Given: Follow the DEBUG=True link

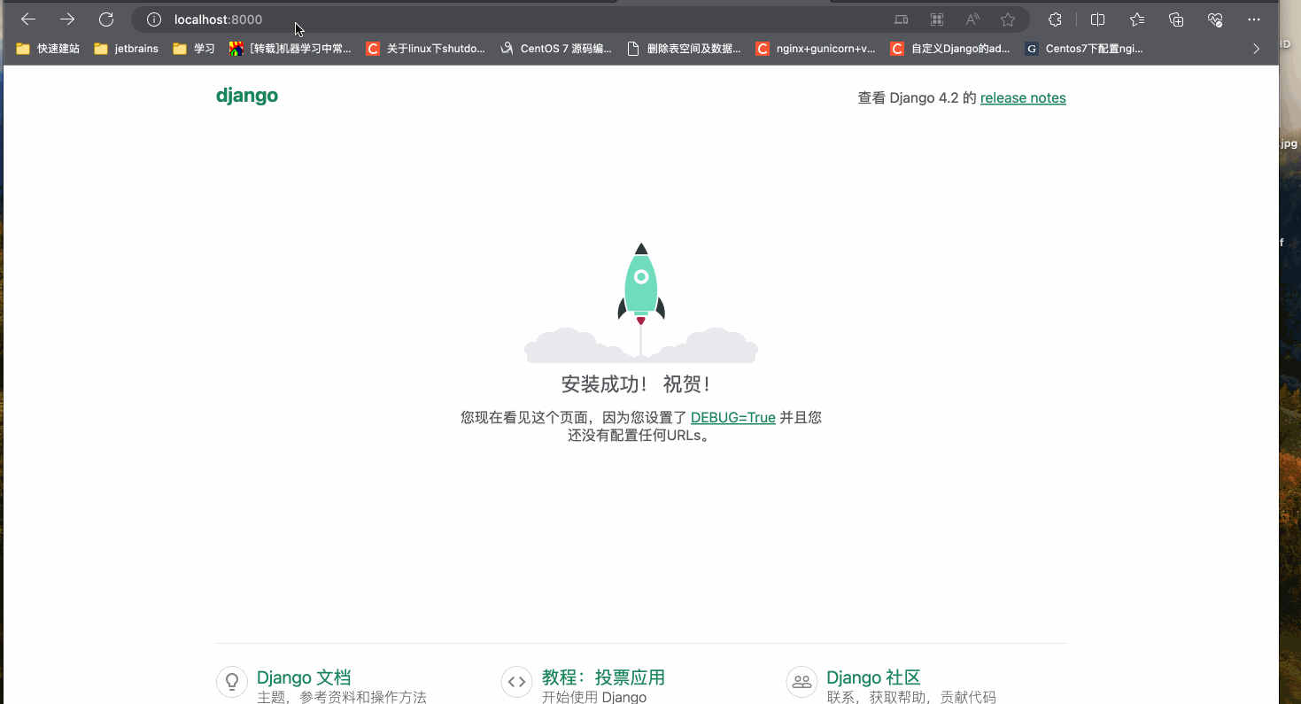Looking at the screenshot, I should tap(733, 417).
